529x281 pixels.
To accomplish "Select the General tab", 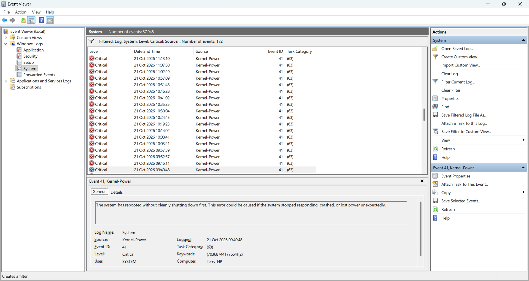I will 99,192.
